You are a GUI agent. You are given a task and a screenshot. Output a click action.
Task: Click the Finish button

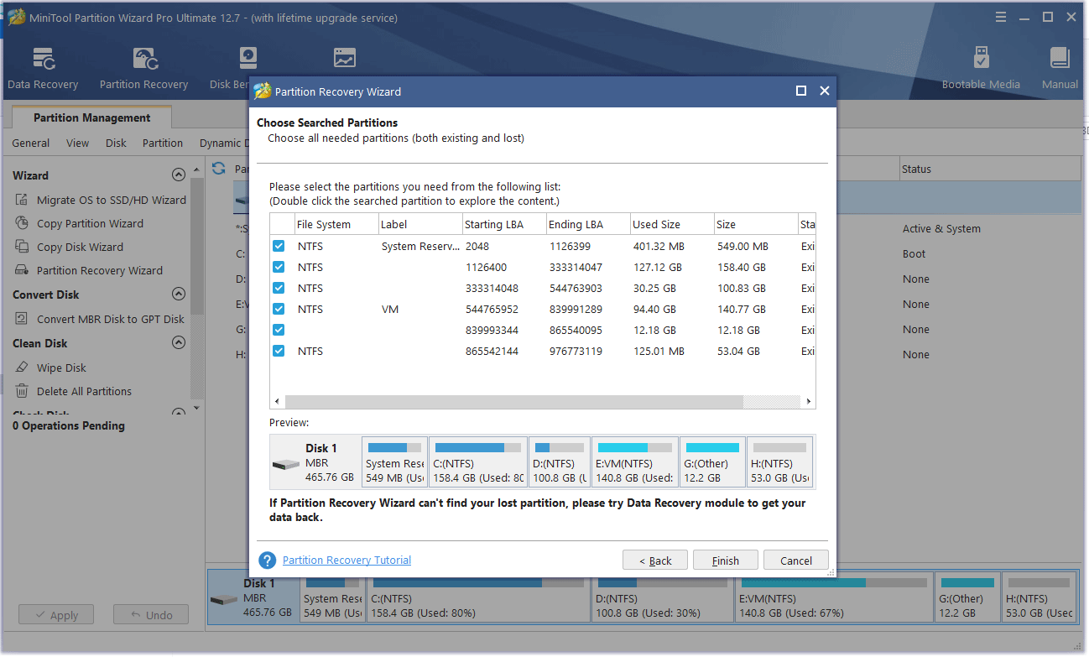click(x=725, y=560)
